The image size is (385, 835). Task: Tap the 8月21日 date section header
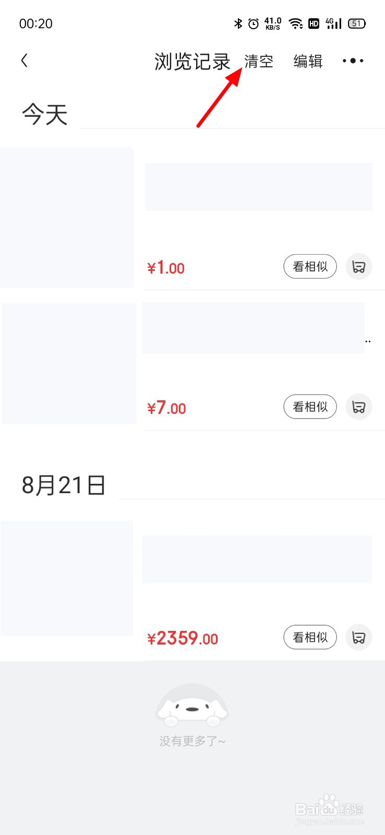point(64,485)
